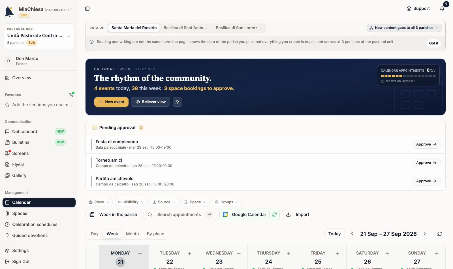Open the notifications bell

pos(442,8)
